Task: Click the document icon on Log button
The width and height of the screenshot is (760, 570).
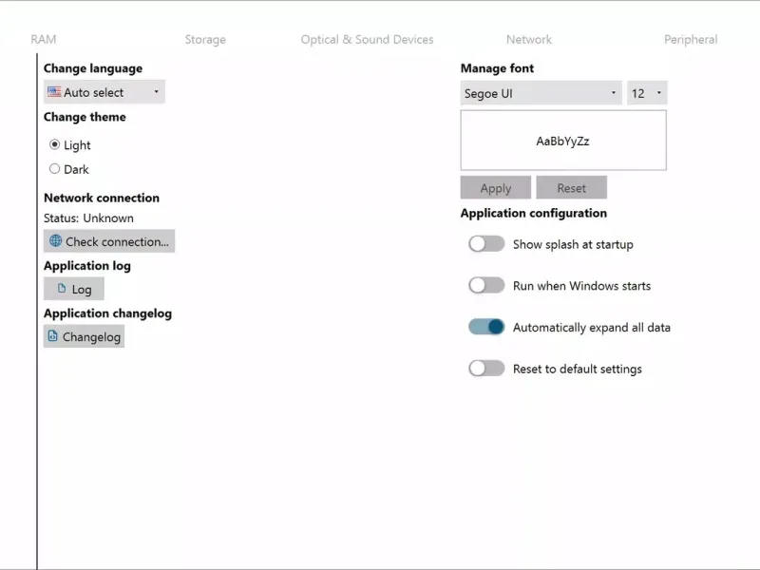Action: (62, 289)
